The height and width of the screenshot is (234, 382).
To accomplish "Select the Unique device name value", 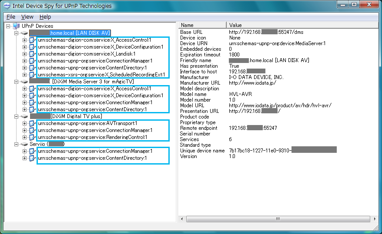I will click(x=283, y=151).
